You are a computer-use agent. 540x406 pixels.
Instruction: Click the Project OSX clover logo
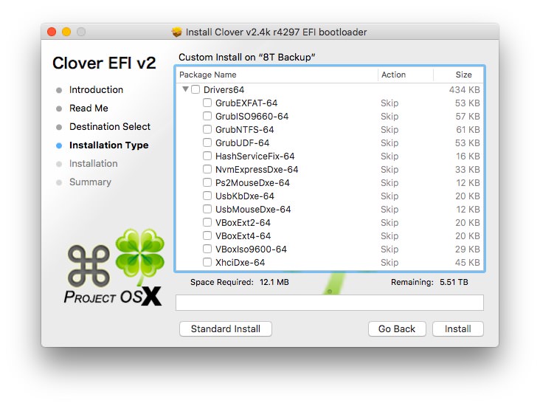[114, 267]
